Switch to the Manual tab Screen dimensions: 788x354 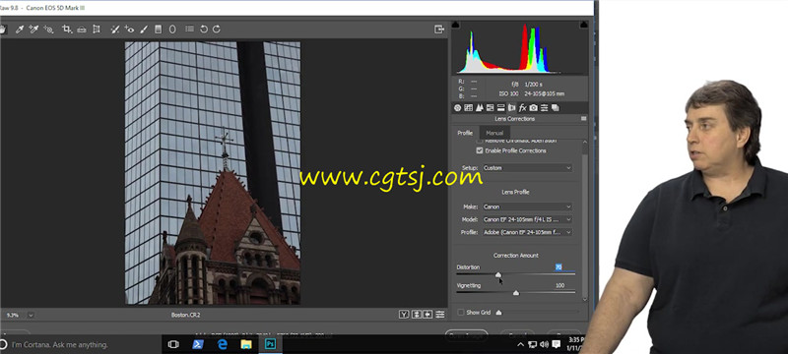click(494, 133)
